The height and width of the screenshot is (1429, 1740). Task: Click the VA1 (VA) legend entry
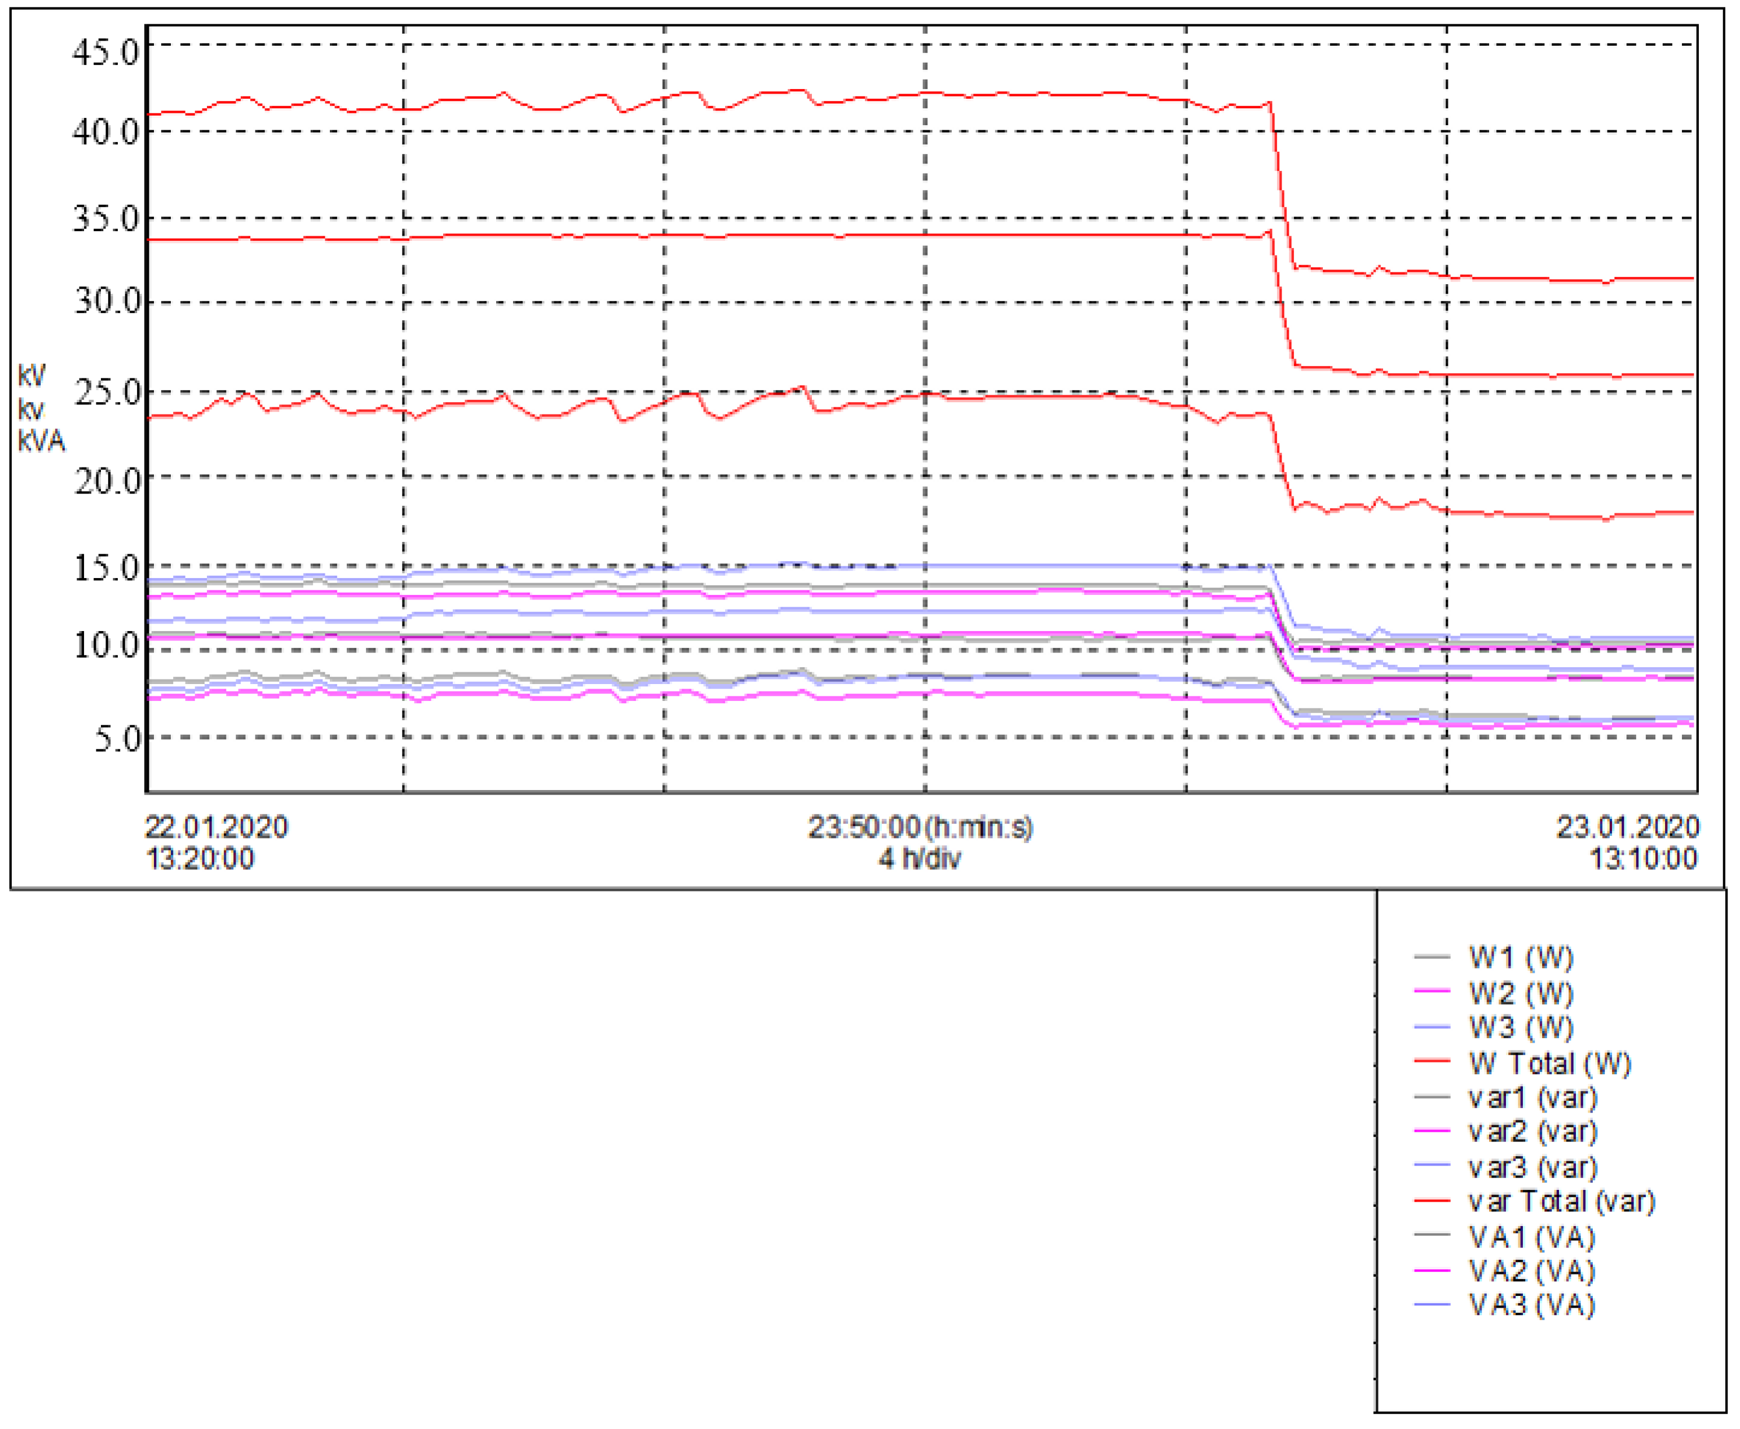1532,1237
